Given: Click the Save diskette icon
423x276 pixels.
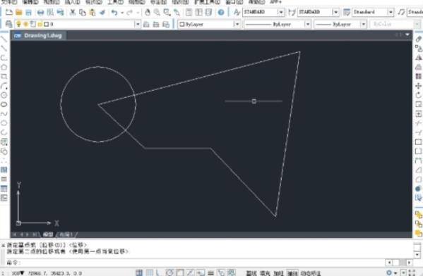Looking at the screenshot, I should pos(28,12).
